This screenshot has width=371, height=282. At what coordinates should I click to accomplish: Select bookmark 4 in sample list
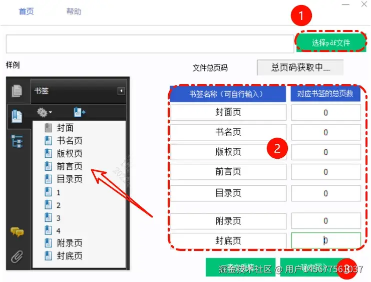[x=53, y=230]
